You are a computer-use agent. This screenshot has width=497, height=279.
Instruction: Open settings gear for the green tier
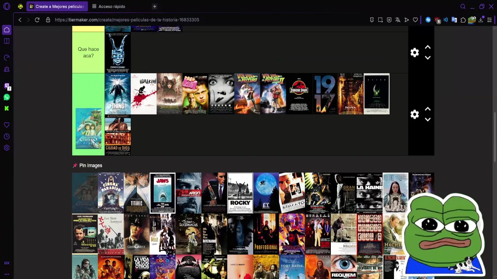point(415,114)
